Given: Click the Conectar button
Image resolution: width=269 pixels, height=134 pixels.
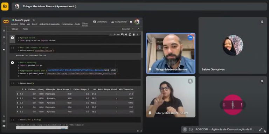Looking at the screenshot, I should (x=126, y=29).
